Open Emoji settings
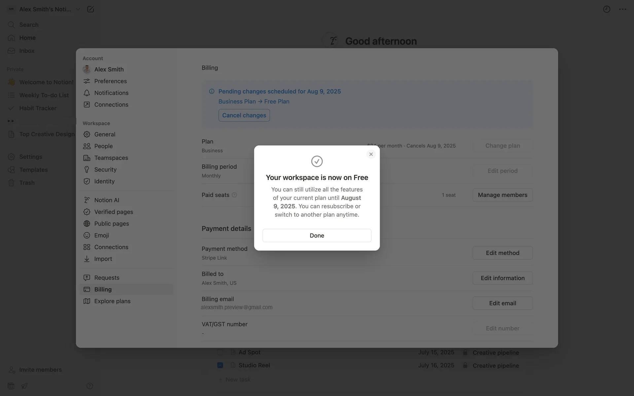634x396 pixels. [x=126, y=235]
